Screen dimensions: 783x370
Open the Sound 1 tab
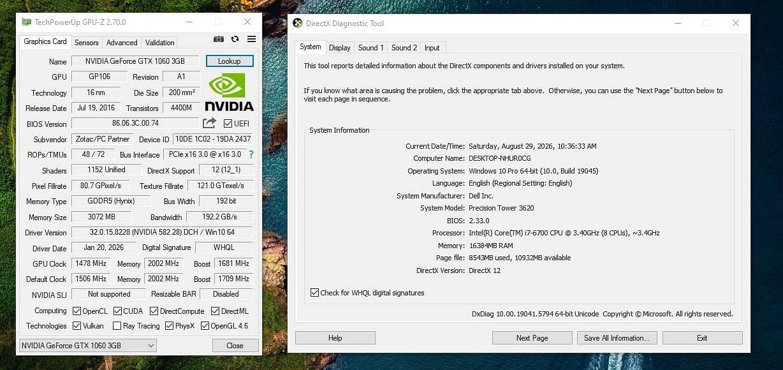pos(370,48)
